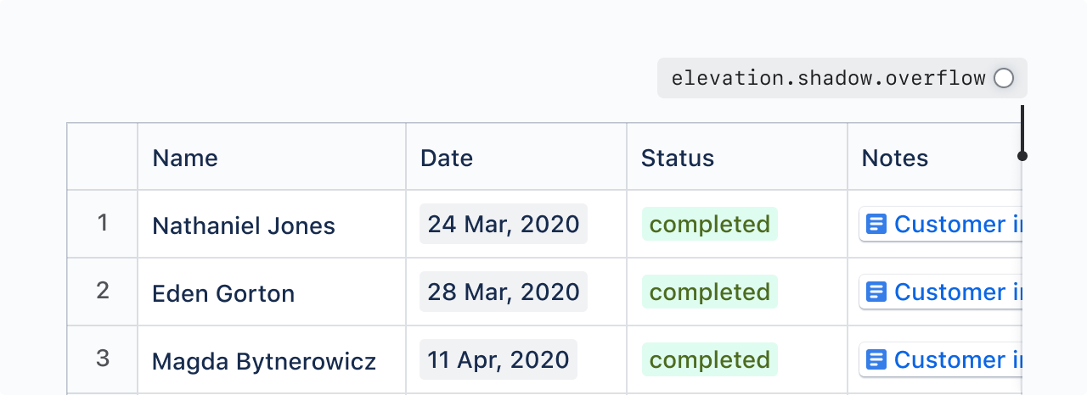Click the elevation.shadow.overflow token label

click(828, 79)
